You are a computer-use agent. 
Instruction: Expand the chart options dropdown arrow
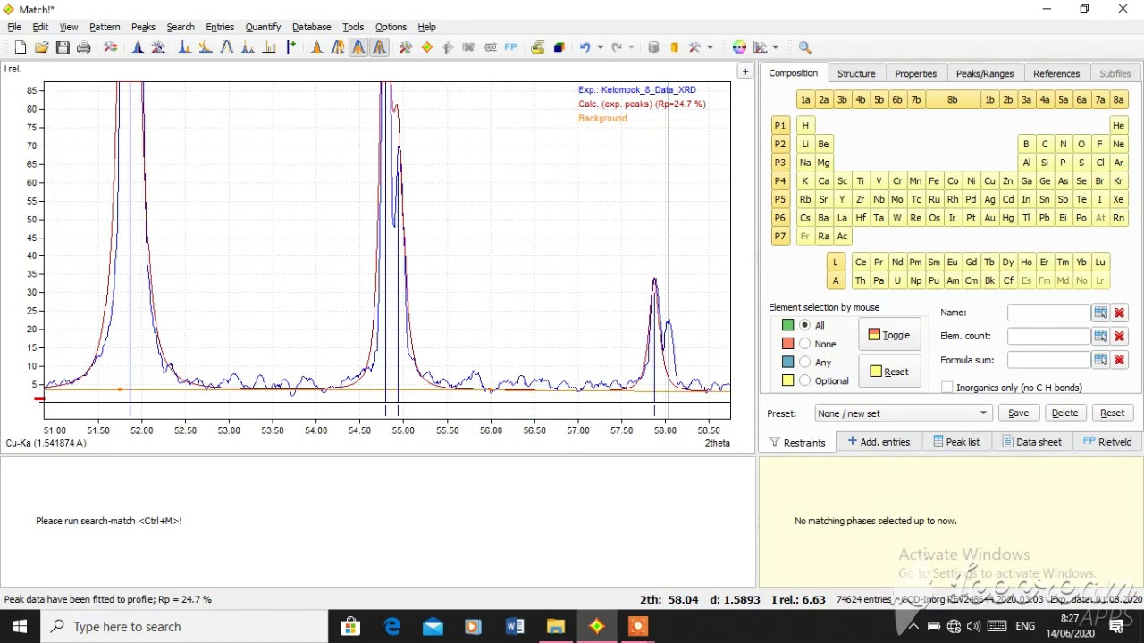tap(775, 47)
